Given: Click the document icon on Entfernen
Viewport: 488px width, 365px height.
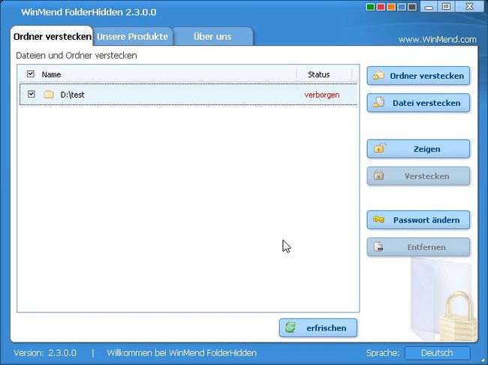Looking at the screenshot, I should [378, 246].
